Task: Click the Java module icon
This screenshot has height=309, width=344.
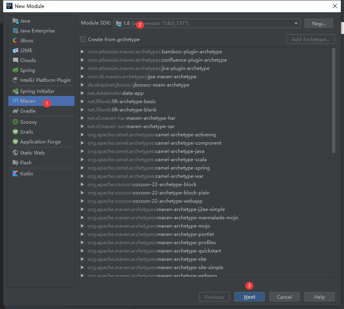Action: click(15, 21)
